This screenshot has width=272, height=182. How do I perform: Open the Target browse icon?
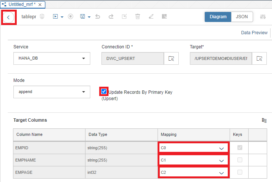(x=259, y=58)
